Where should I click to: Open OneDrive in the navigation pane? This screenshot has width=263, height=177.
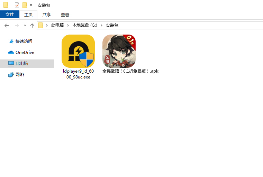pyautogui.click(x=25, y=53)
